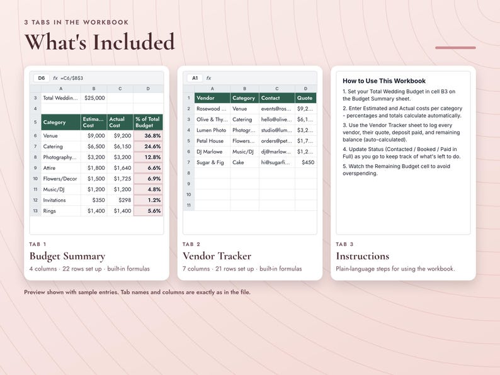
Task: Select the 'Total Weddin...' label cell
Action: pos(61,98)
